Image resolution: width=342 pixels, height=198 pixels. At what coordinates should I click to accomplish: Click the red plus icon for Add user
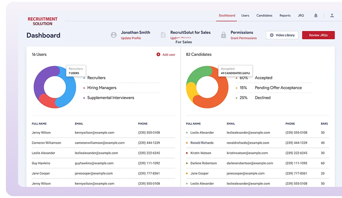coord(158,55)
